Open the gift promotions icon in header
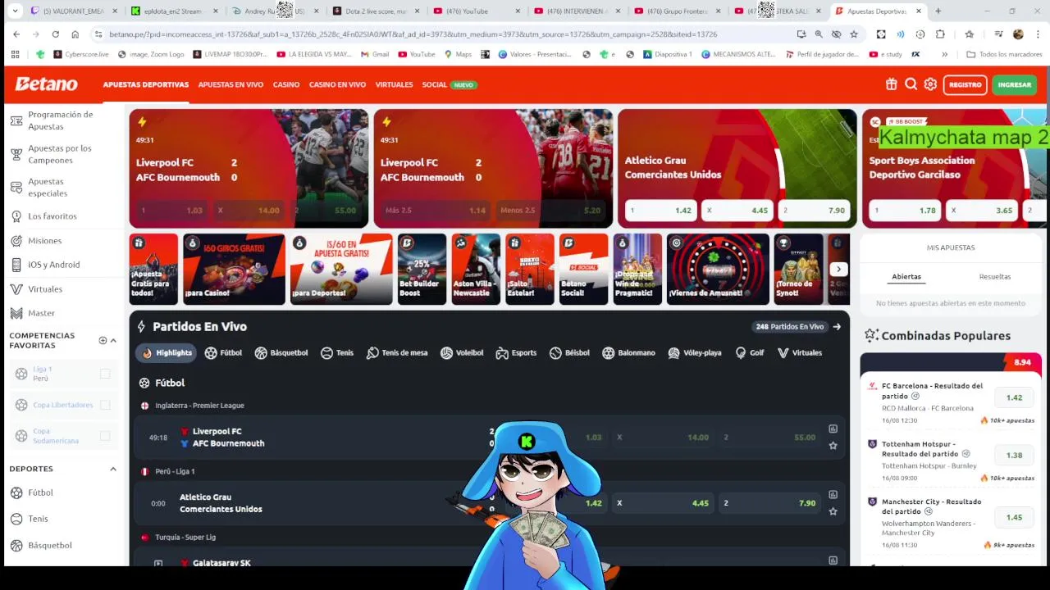 [892, 84]
